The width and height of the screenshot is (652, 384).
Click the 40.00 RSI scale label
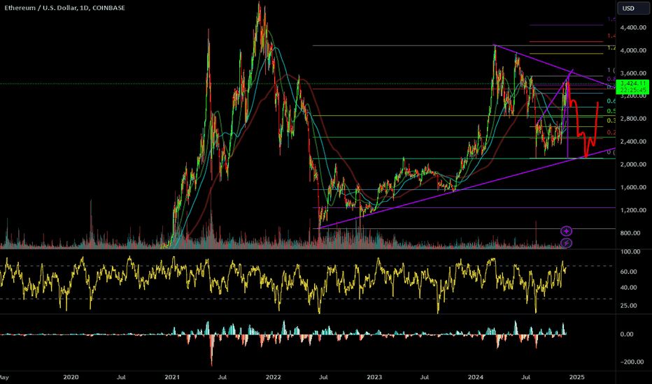pyautogui.click(x=628, y=287)
